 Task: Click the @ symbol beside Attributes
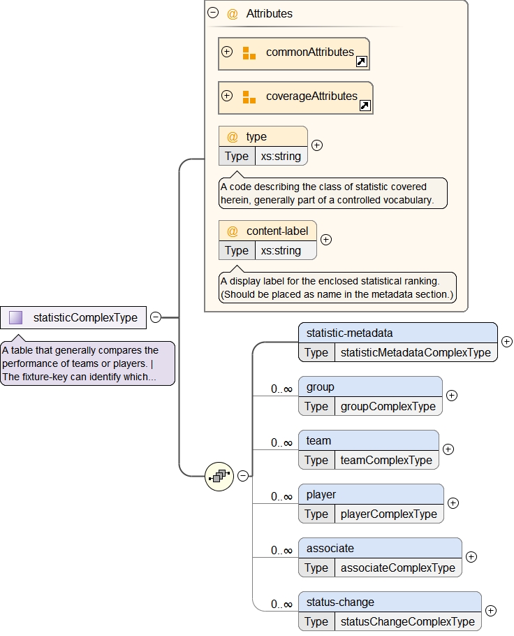click(233, 13)
